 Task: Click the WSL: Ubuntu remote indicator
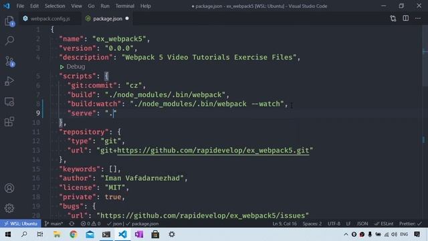pyautogui.click(x=21, y=224)
